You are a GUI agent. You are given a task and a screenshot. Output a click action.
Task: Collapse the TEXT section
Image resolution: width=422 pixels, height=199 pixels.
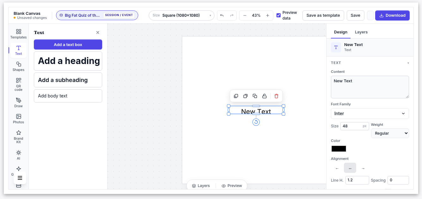[x=370, y=63]
